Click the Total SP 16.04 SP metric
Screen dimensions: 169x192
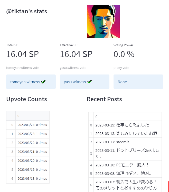point(23,54)
